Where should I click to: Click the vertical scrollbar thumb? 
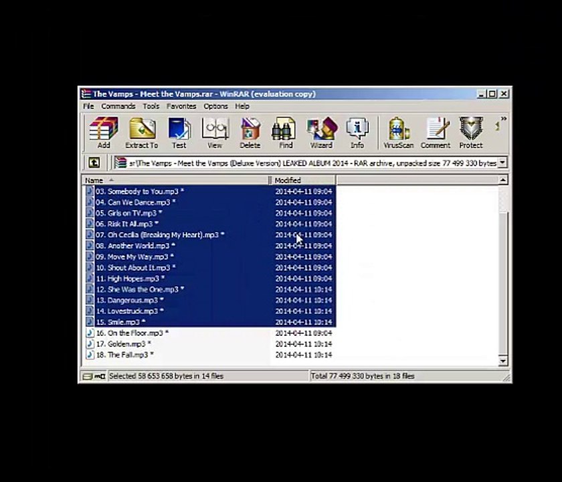(x=503, y=283)
